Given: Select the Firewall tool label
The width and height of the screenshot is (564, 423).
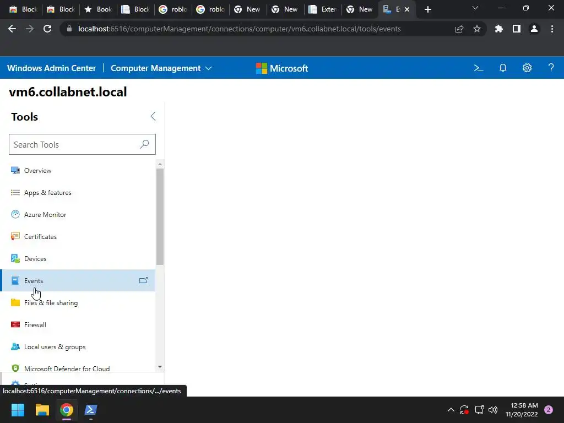Looking at the screenshot, I should click(35, 325).
